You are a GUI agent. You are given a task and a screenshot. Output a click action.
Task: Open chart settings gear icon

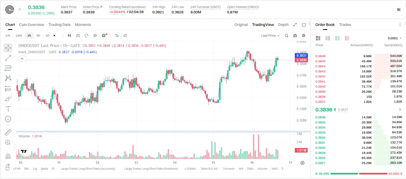point(304,36)
